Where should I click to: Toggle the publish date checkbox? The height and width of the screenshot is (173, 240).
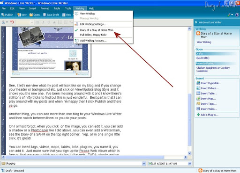(x=150, y=164)
